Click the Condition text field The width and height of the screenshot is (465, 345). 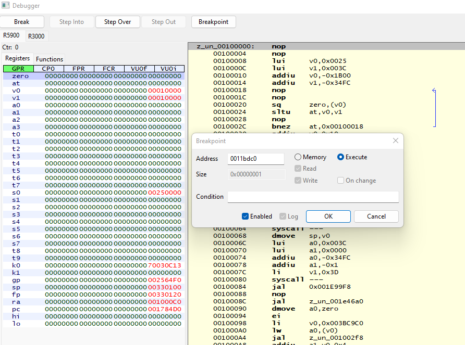(x=313, y=197)
